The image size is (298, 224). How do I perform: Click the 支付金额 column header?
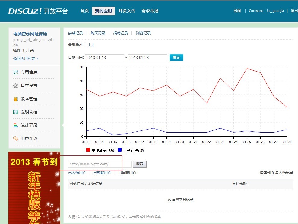[x=239, y=184]
